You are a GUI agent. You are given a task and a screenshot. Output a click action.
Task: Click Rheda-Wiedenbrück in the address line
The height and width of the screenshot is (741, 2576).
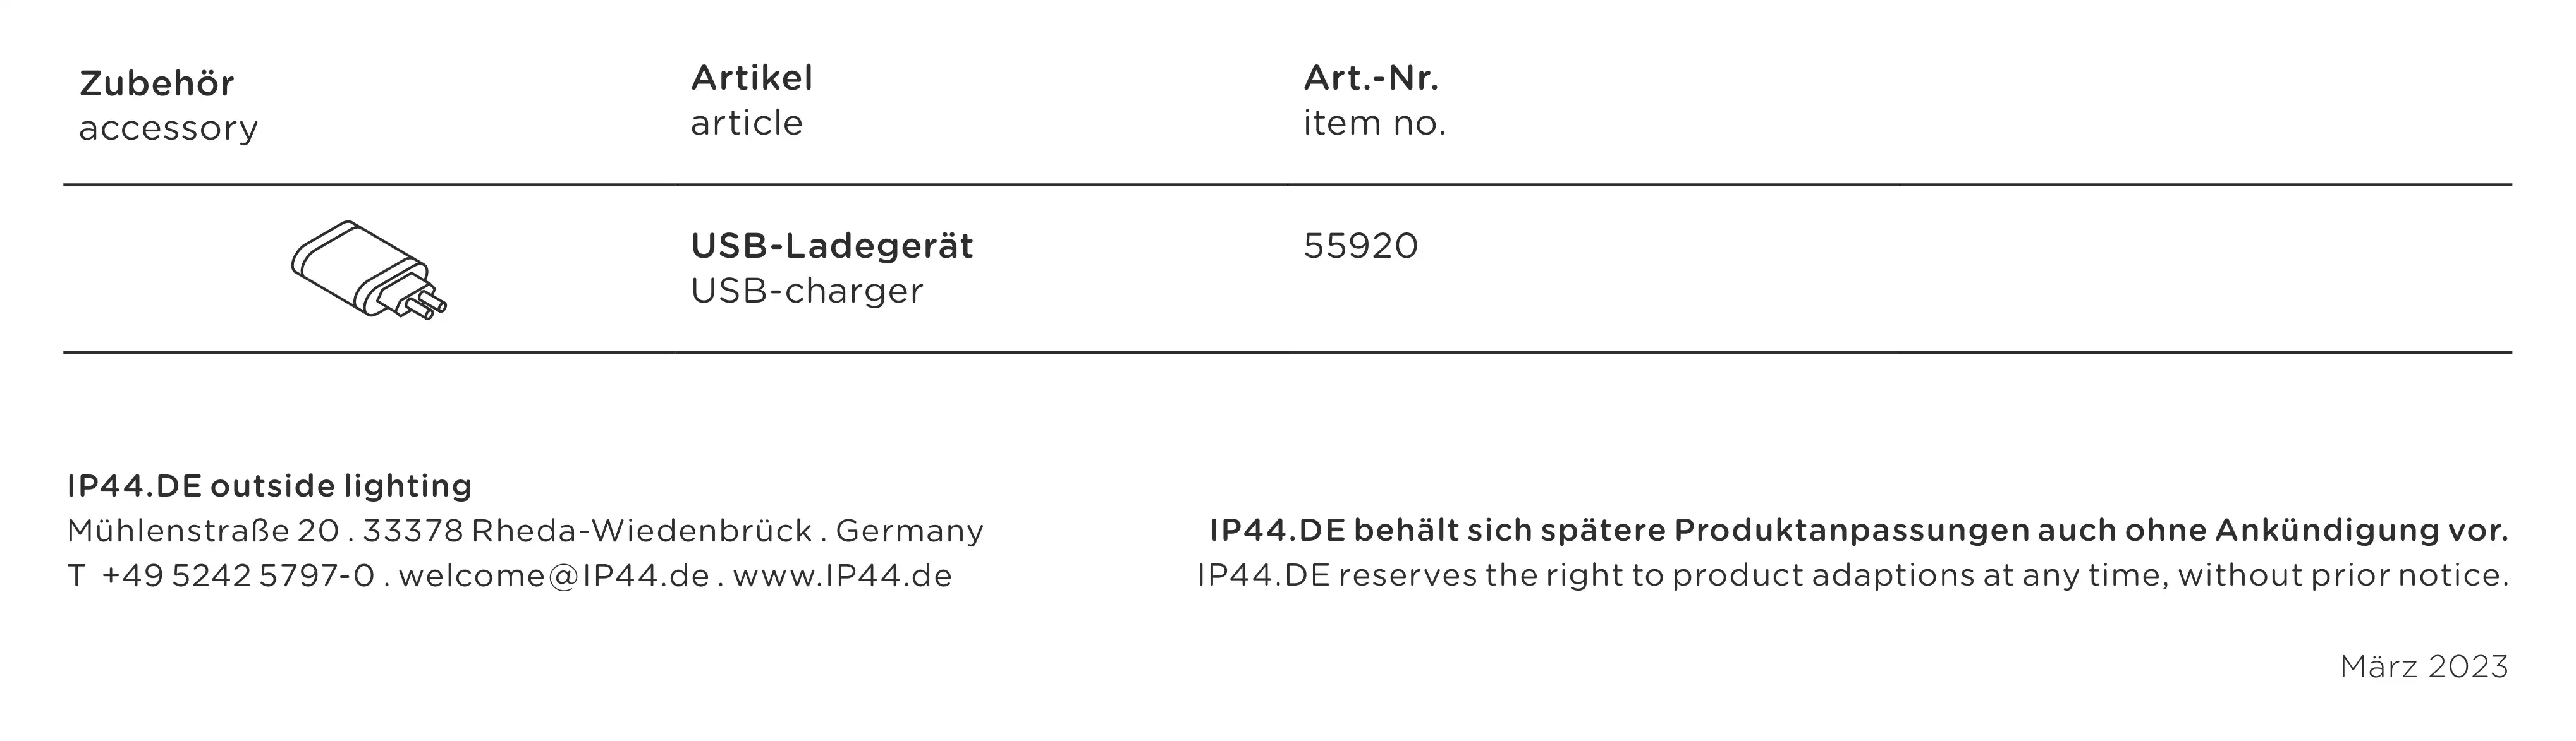(641, 531)
